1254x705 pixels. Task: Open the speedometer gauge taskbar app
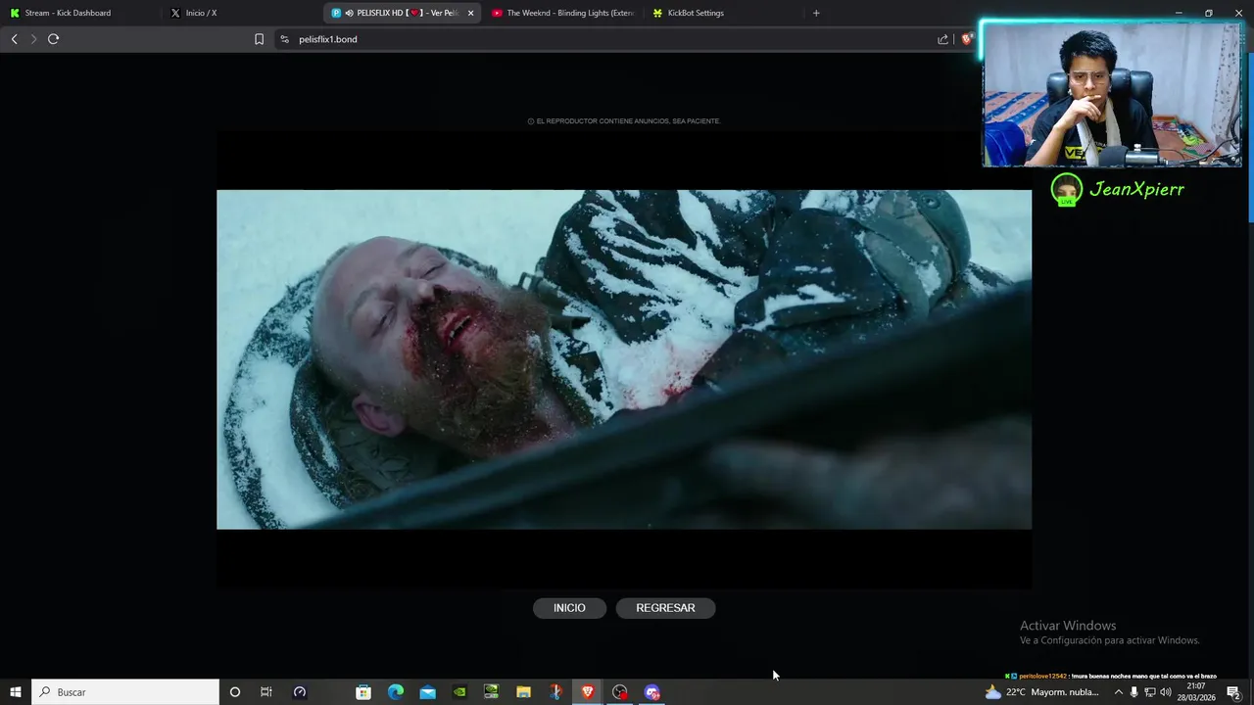click(300, 692)
